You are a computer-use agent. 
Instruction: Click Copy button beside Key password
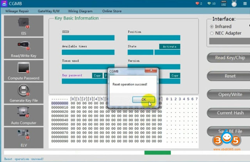click(x=97, y=75)
